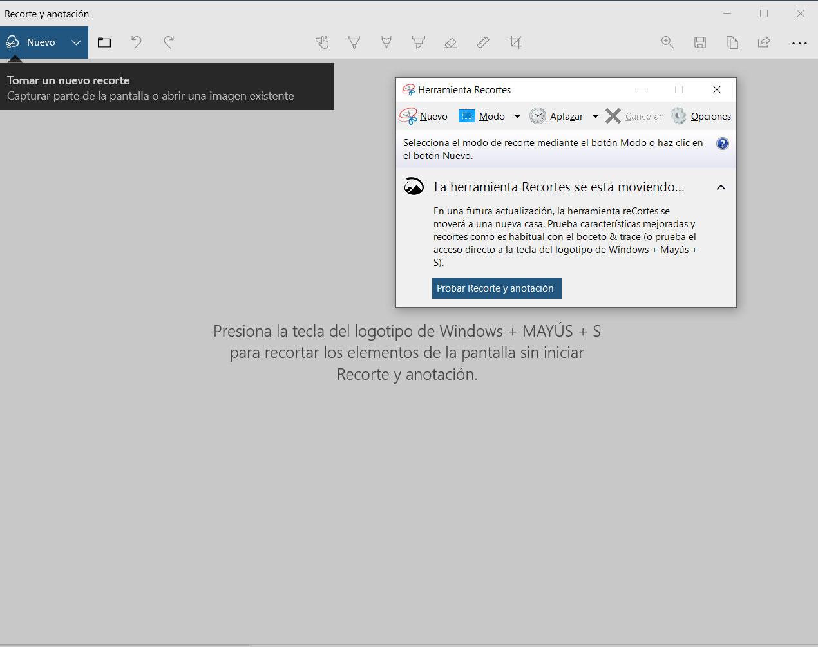Select the image crop tool
Viewport: 818px width, 647px height.
(515, 42)
